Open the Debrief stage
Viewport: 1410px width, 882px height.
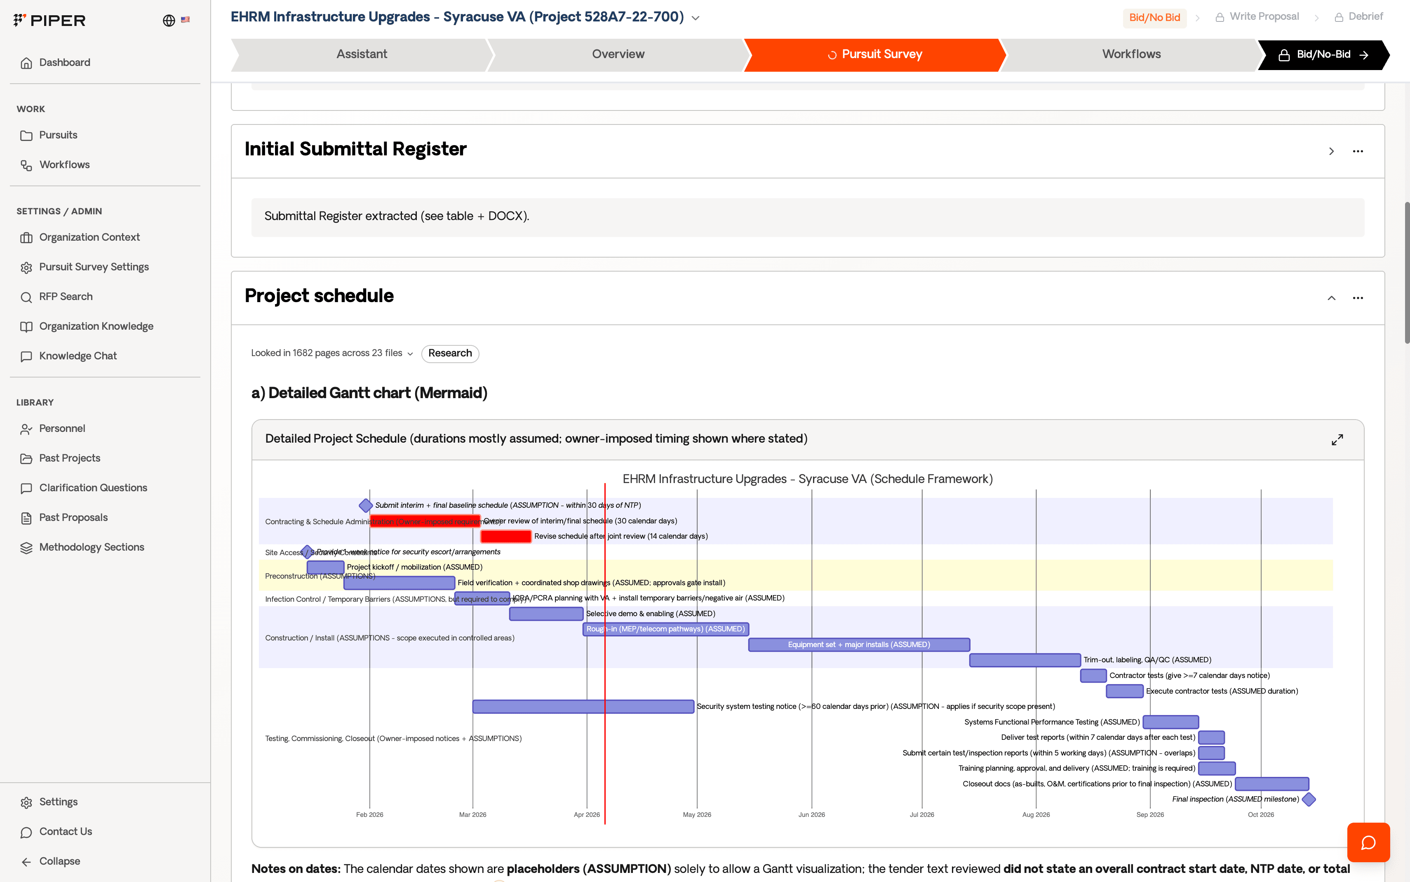pos(1358,17)
